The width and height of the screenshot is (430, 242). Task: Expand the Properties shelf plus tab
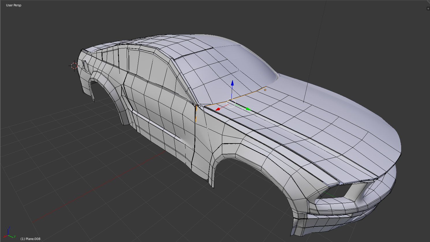coord(428,9)
